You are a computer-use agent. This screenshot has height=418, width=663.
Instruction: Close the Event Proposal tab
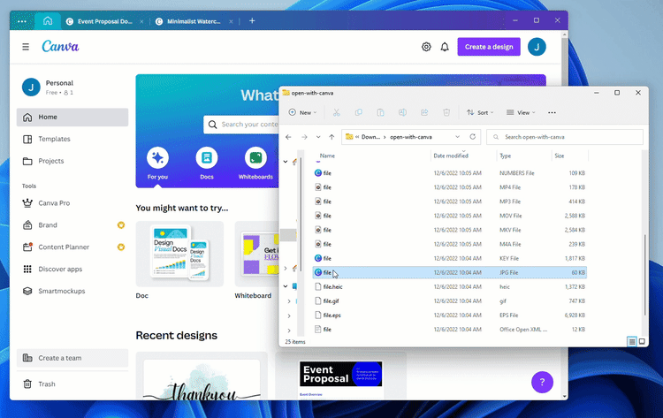pos(141,21)
